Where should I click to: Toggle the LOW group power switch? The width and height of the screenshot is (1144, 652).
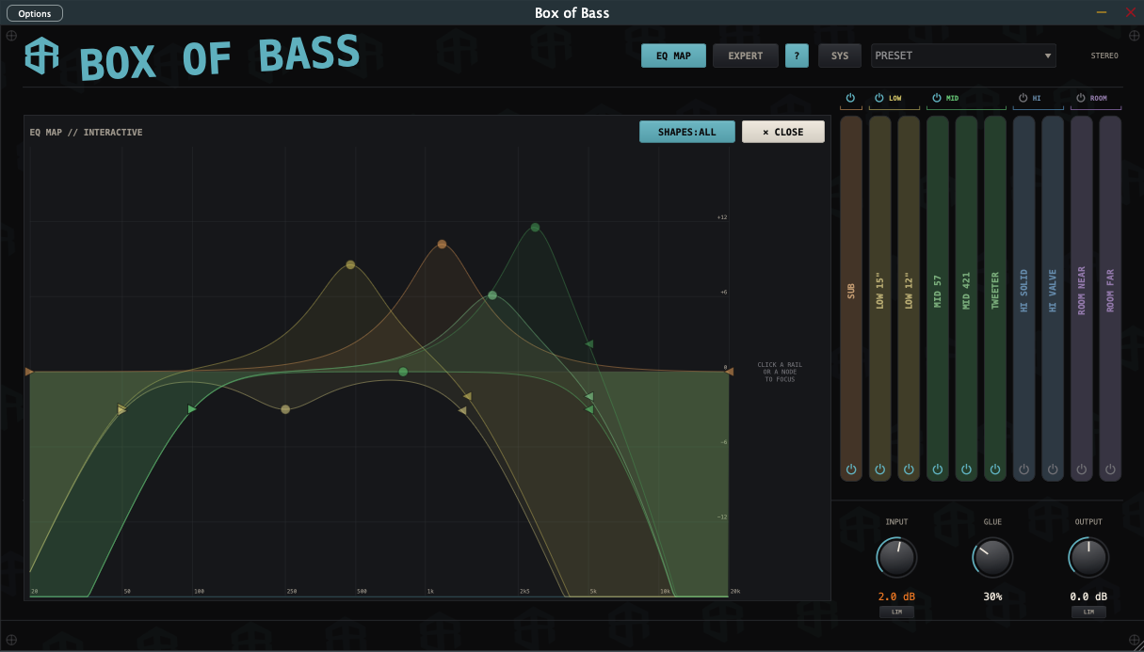(x=879, y=98)
